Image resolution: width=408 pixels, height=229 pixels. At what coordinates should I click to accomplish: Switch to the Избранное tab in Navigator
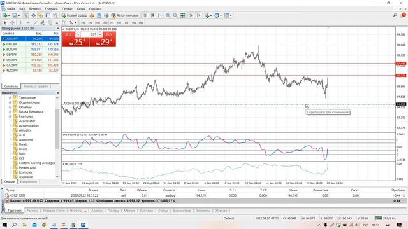pos(28,182)
